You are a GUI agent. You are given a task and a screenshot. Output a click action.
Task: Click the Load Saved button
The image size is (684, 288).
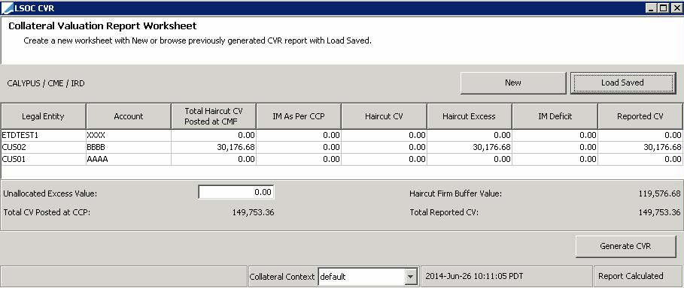click(x=622, y=82)
